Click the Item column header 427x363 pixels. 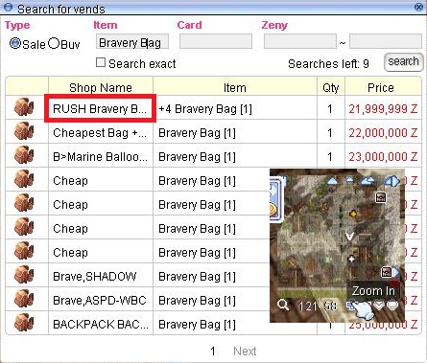tap(235, 87)
